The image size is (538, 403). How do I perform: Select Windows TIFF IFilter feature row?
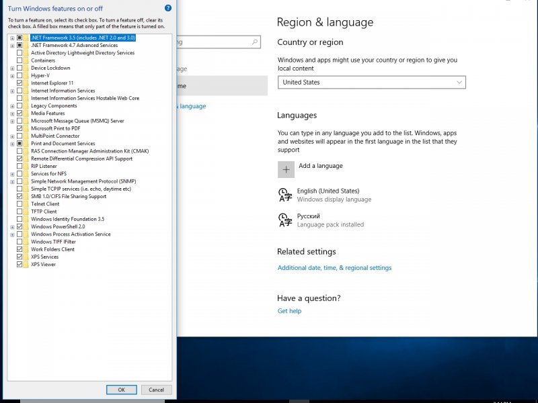53,242
